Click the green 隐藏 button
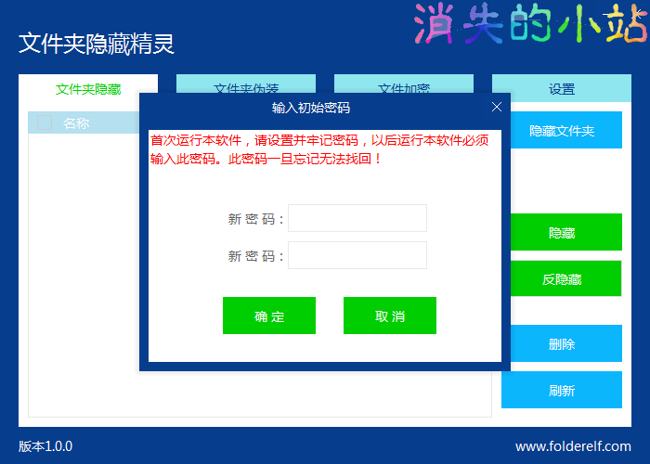 tap(566, 232)
